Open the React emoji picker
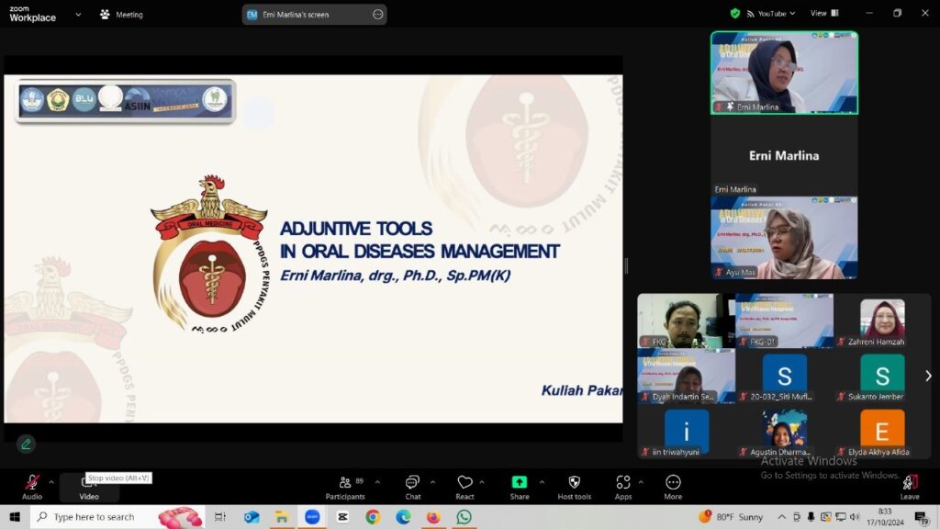940x529 pixels. 464,487
